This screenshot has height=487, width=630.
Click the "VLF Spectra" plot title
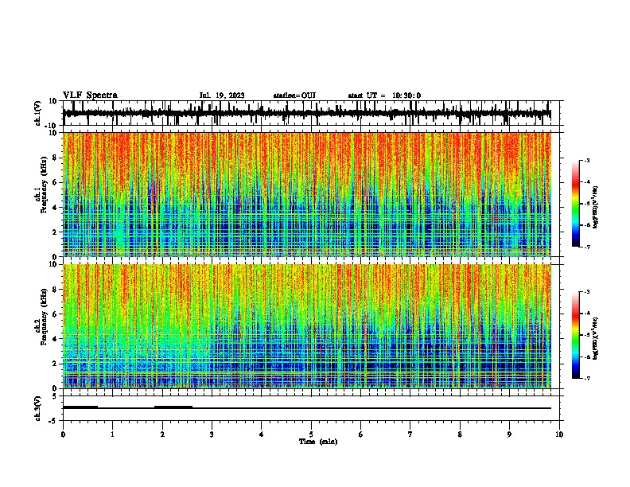(x=90, y=95)
